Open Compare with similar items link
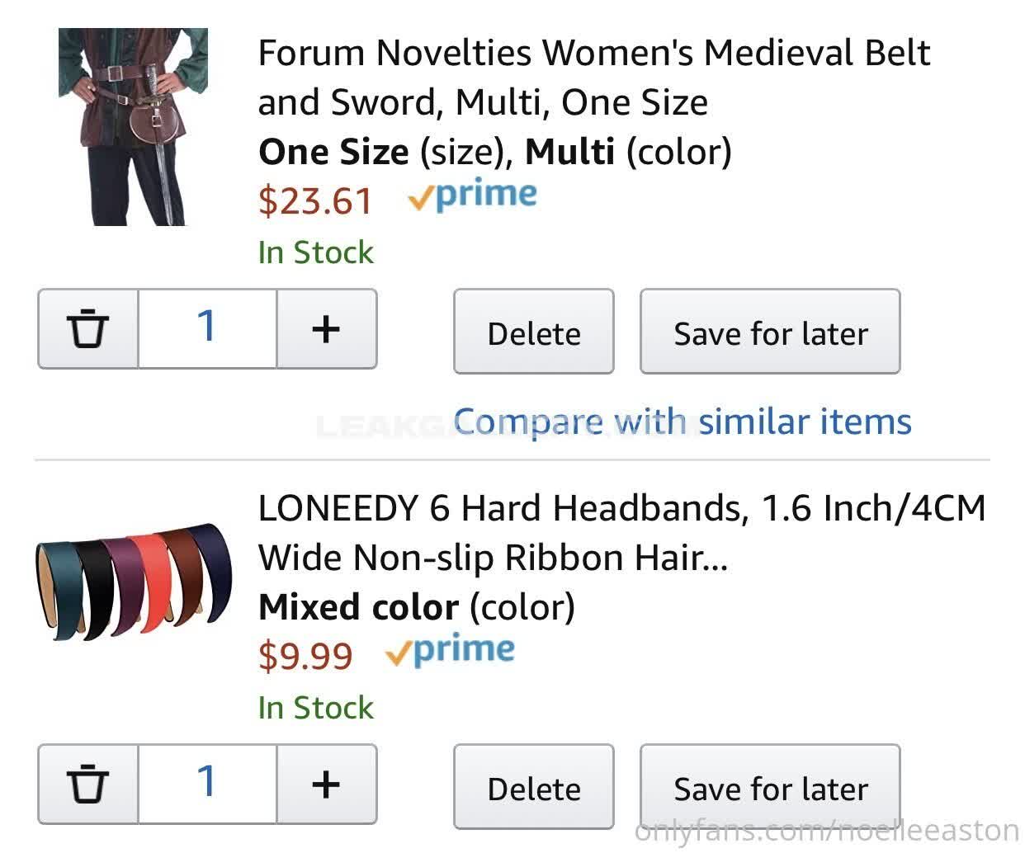The width and height of the screenshot is (1025, 853). tap(682, 422)
